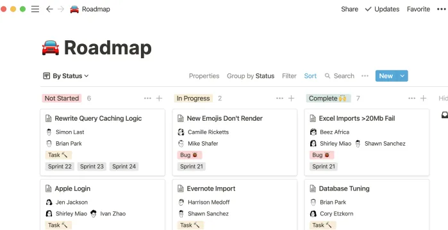This screenshot has height=230, width=448.
Task: Click Mike Shafer's name
Action: click(203, 144)
